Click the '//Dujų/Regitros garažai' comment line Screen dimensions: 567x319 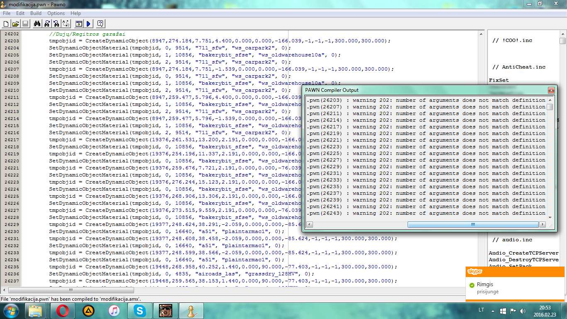pos(87,34)
